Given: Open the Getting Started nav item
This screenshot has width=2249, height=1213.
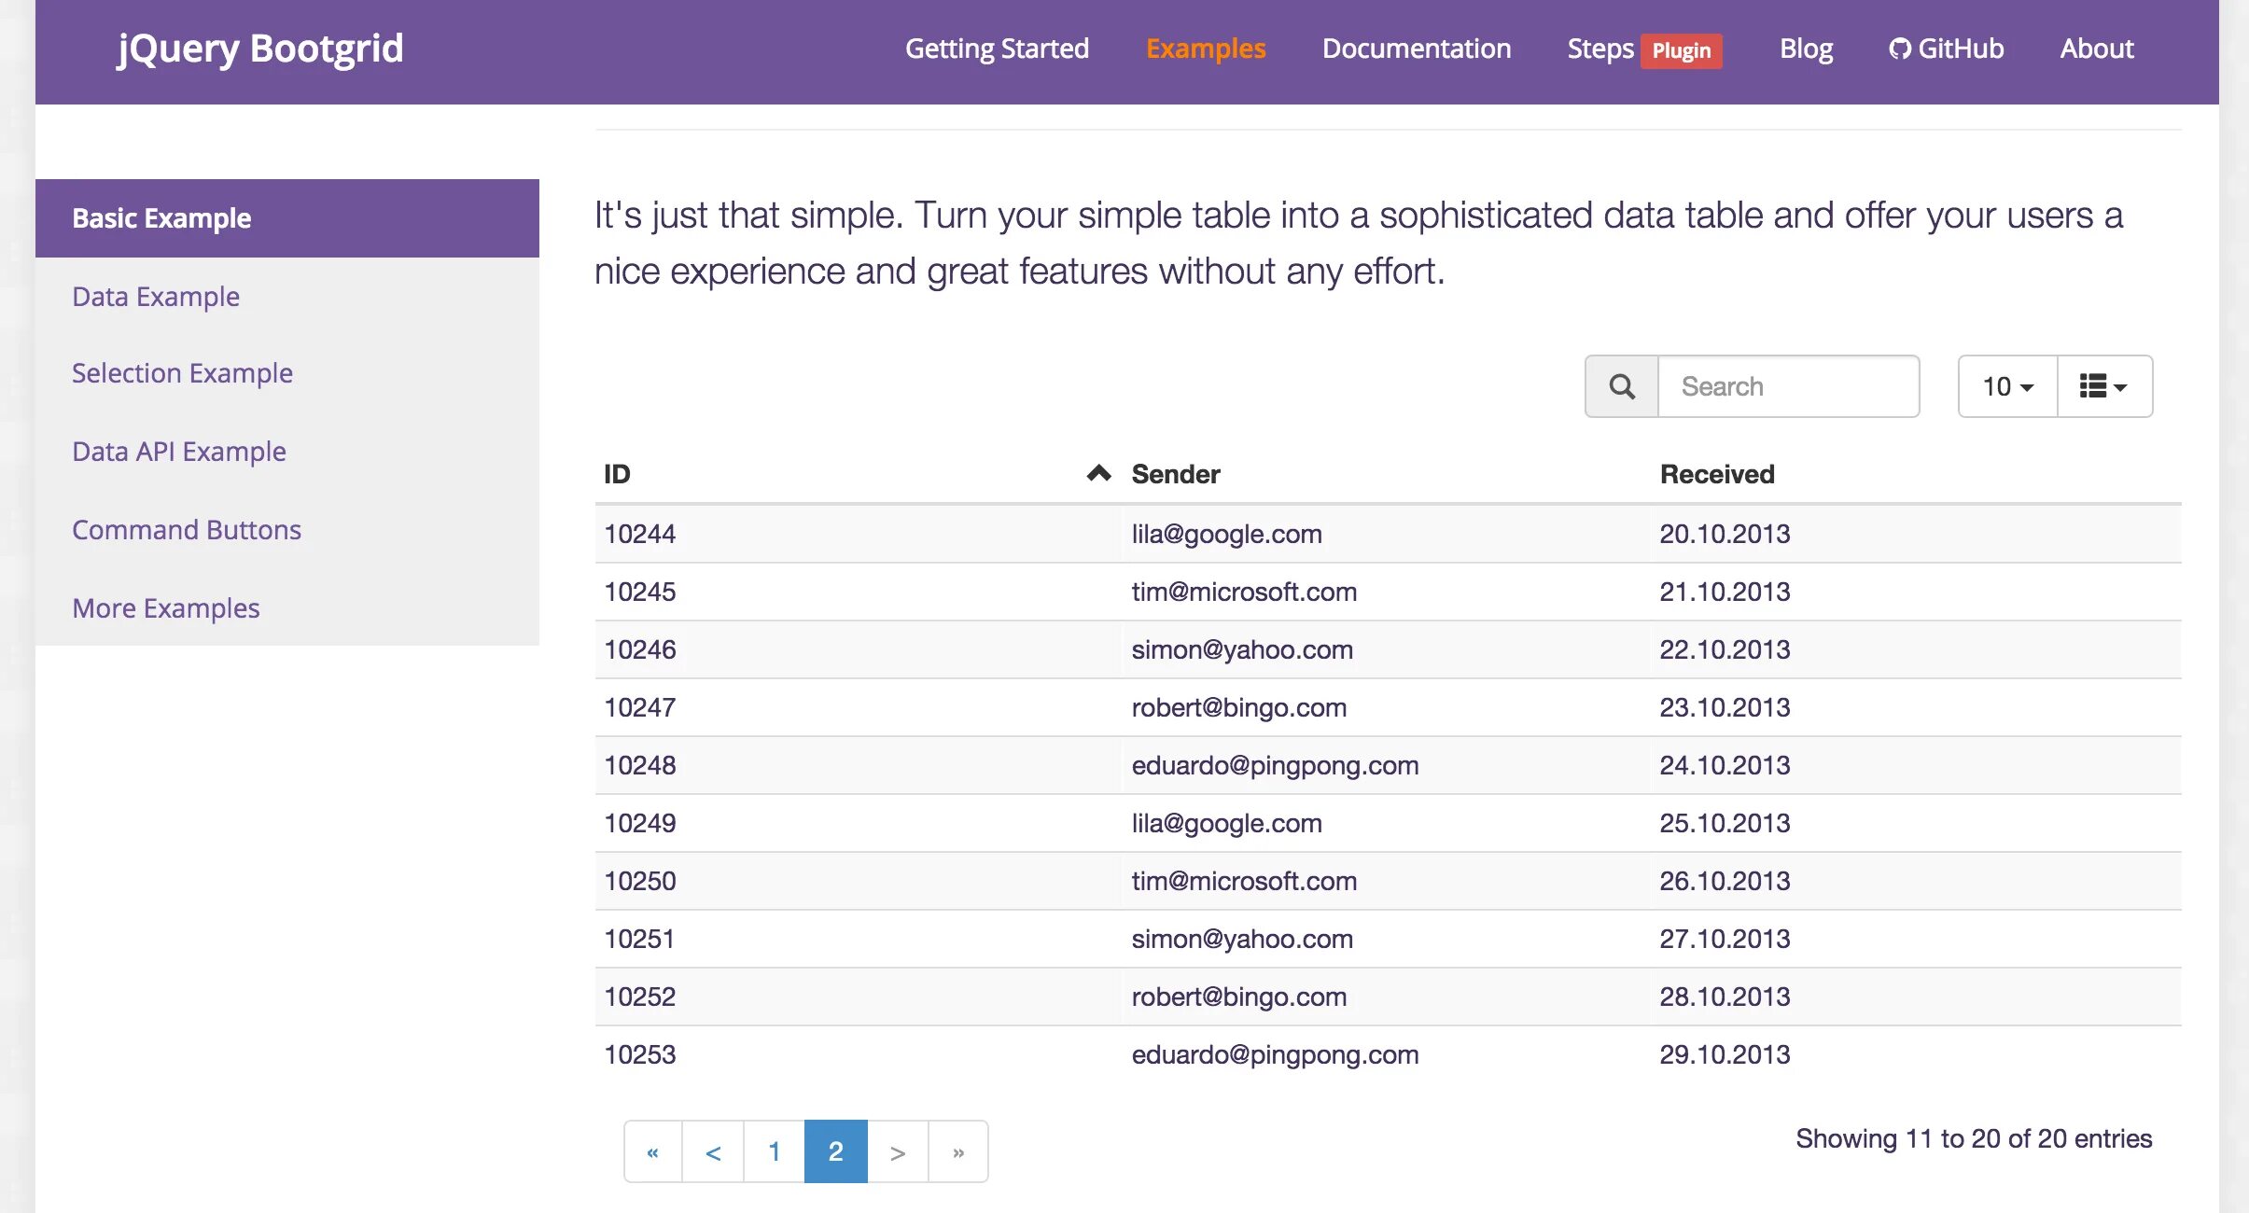Looking at the screenshot, I should pyautogui.click(x=997, y=49).
